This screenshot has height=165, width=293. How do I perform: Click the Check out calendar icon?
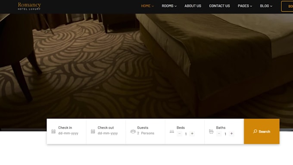point(93,131)
